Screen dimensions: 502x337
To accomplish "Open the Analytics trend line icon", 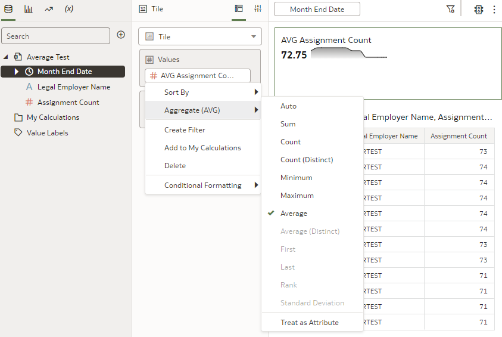I will pos(49,10).
